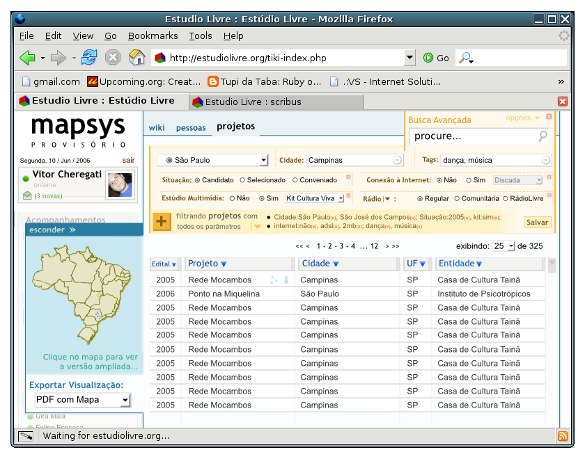
Task: Click the Salvar button
Action: 537,223
